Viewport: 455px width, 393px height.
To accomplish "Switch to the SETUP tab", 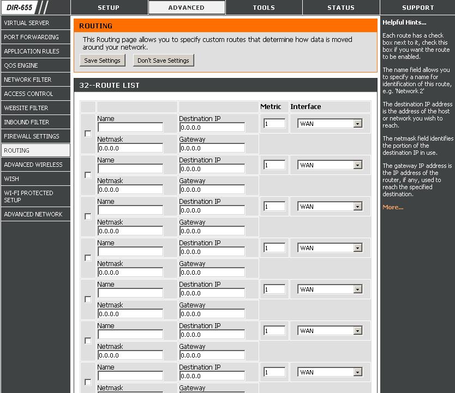I will click(x=109, y=8).
